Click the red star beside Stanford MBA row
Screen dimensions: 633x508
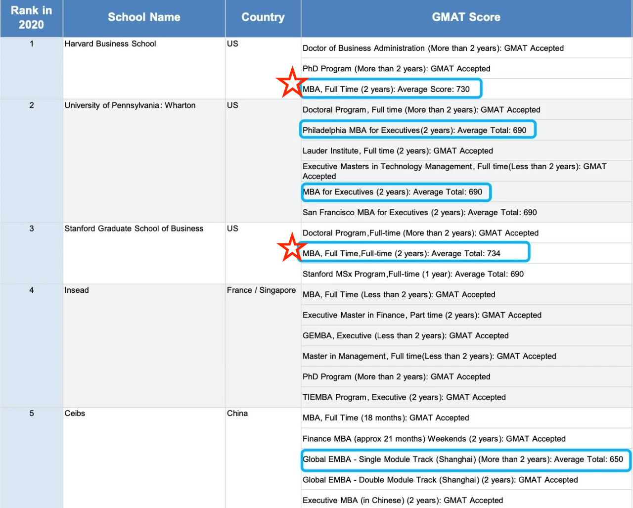point(292,247)
